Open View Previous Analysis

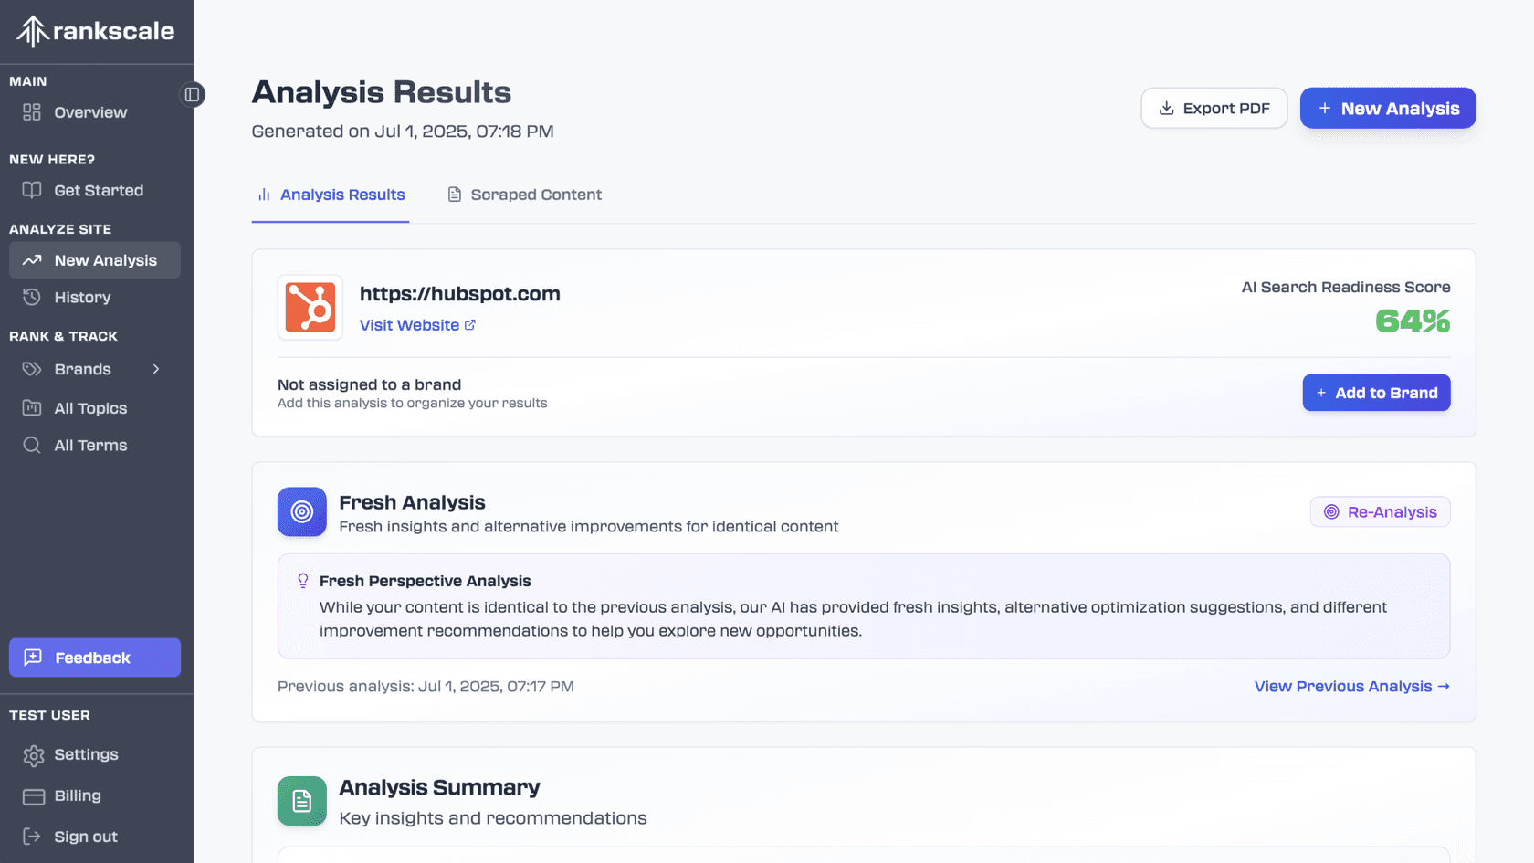point(1350,686)
